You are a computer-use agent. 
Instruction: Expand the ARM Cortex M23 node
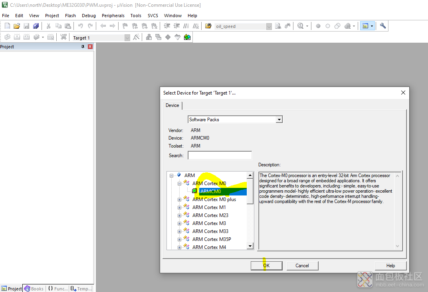tap(179, 215)
